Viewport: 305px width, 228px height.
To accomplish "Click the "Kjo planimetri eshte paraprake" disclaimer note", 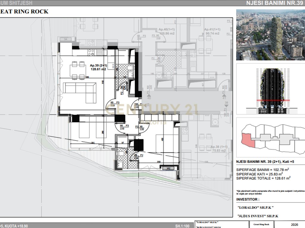I will coord(270,192).
